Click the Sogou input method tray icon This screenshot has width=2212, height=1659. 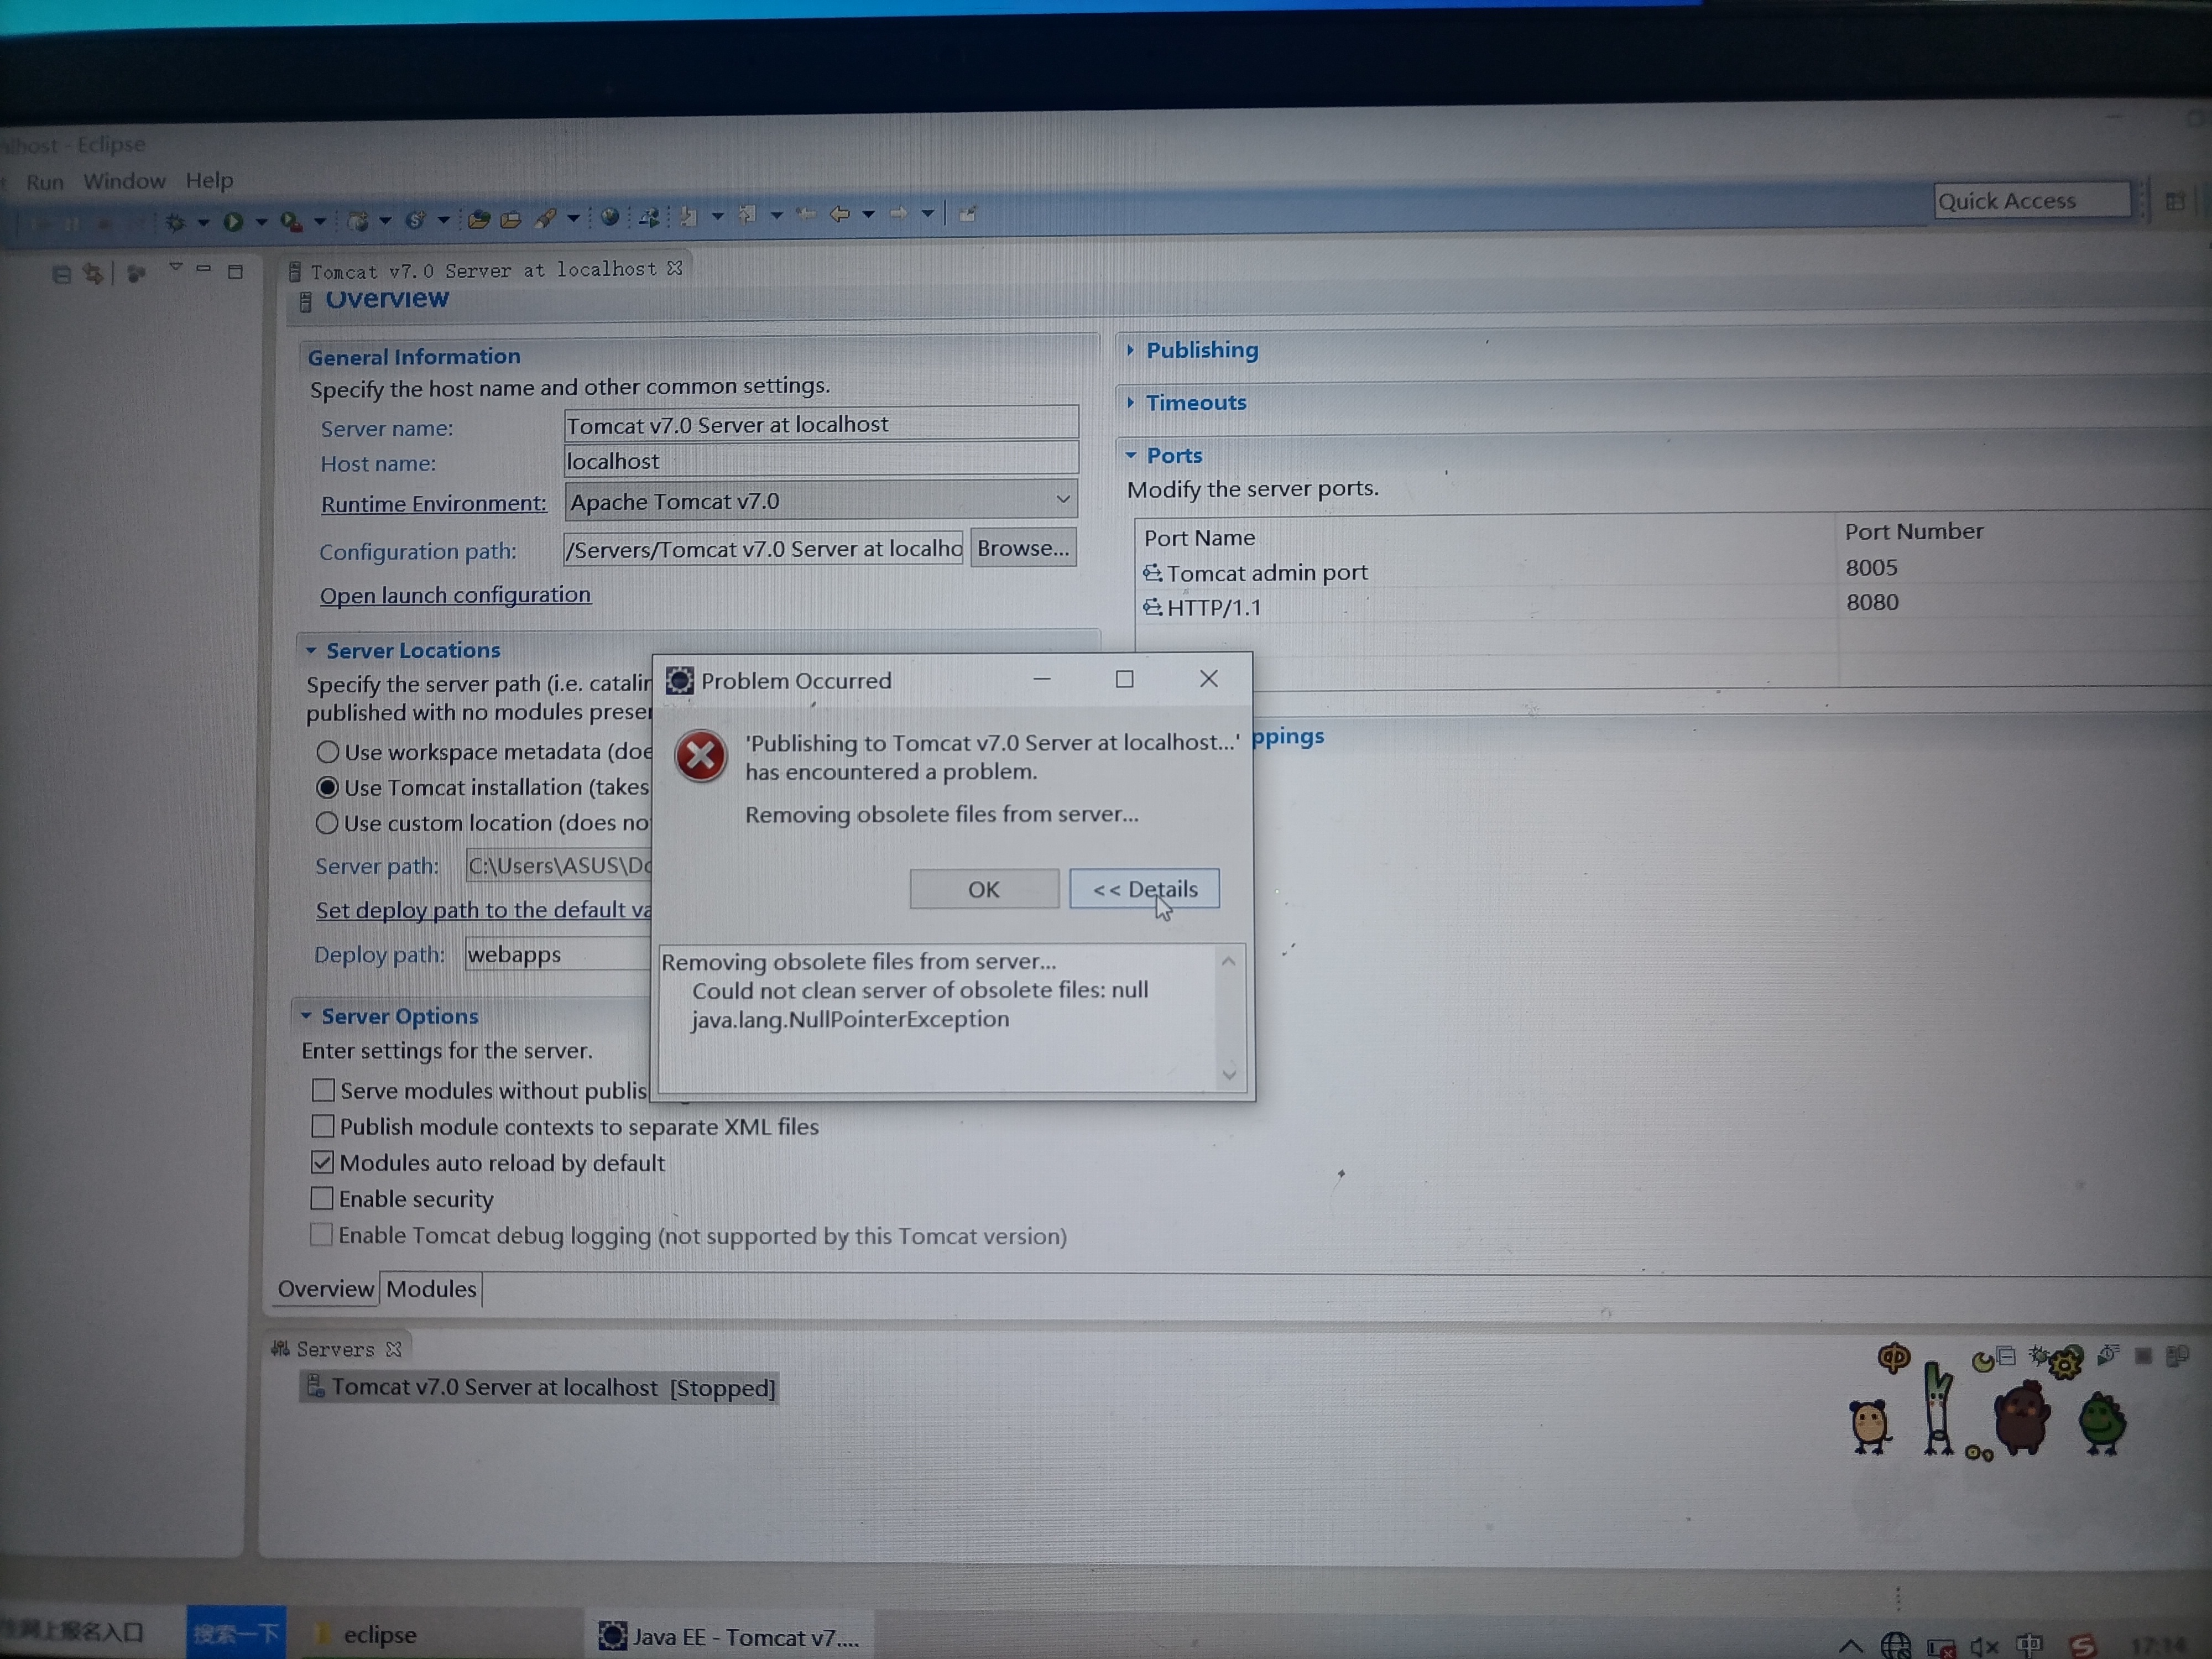[x=2084, y=1645]
